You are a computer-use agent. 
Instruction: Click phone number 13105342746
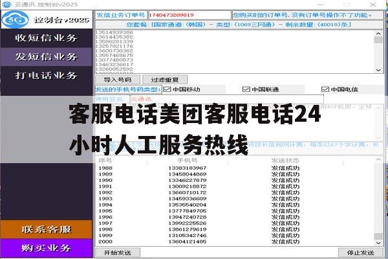click(188, 236)
